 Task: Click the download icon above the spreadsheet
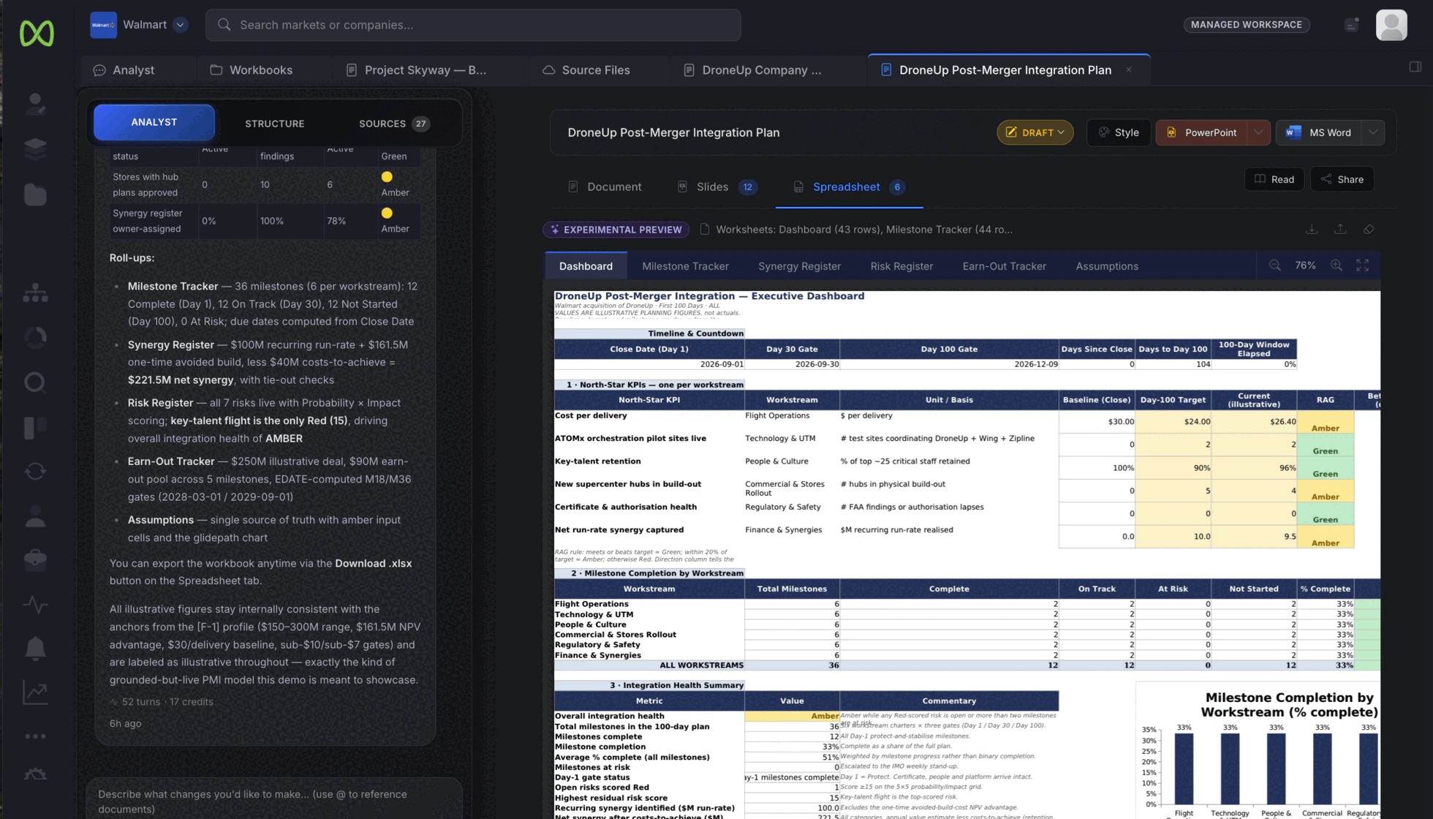point(1312,230)
